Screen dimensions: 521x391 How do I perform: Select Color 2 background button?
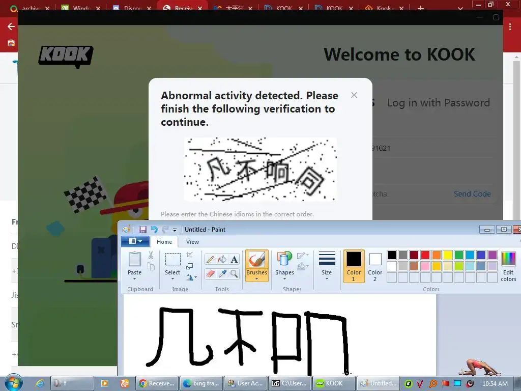(375, 266)
